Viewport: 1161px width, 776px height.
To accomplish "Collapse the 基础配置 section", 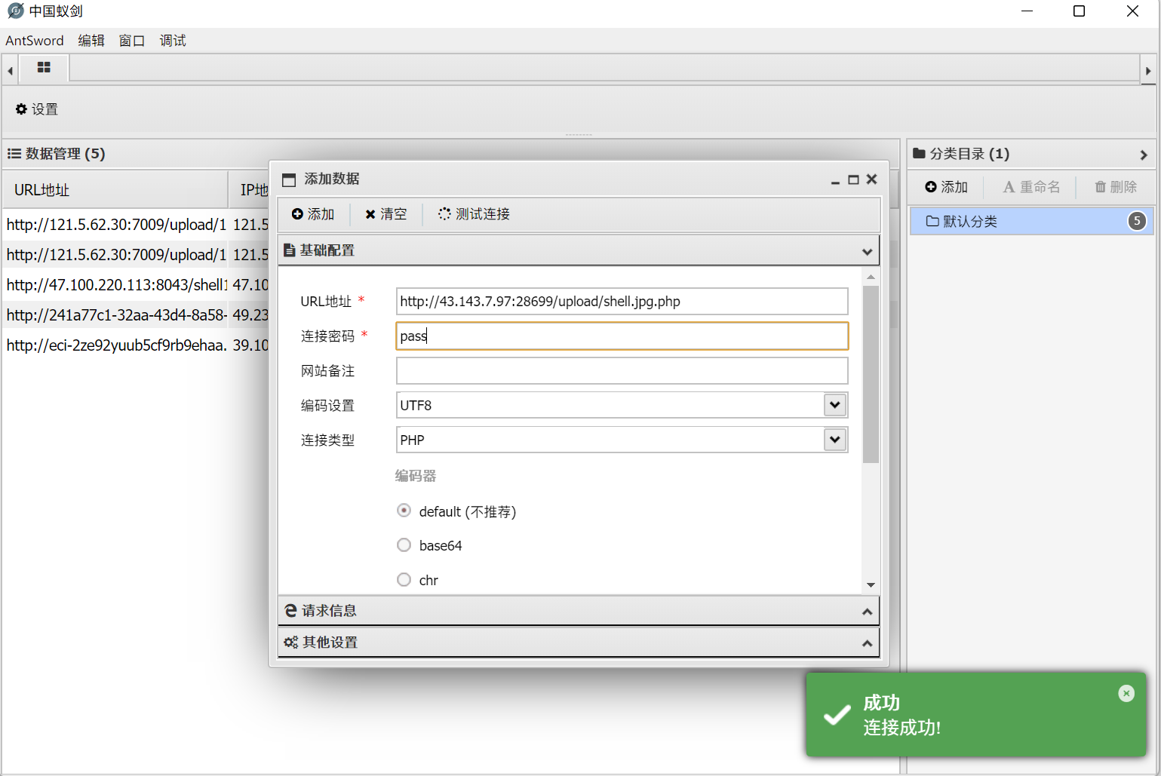I will [579, 250].
